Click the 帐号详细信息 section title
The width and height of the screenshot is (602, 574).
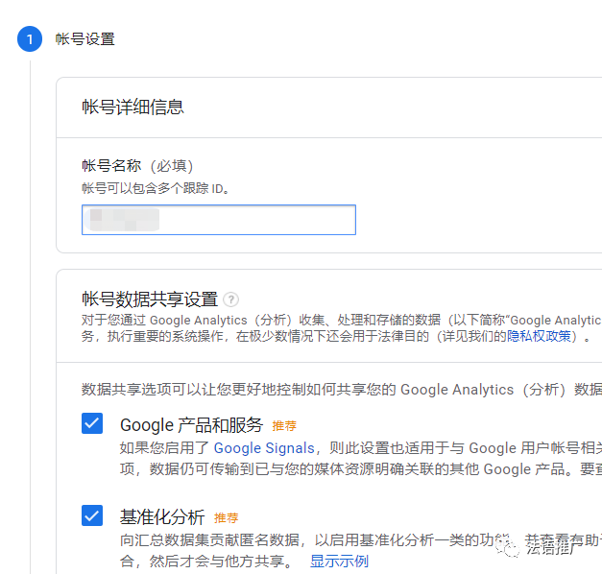click(132, 107)
